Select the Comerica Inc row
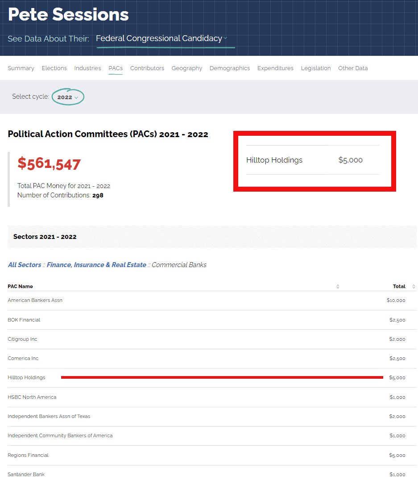This screenshot has height=477, width=418. pyautogui.click(x=212, y=358)
